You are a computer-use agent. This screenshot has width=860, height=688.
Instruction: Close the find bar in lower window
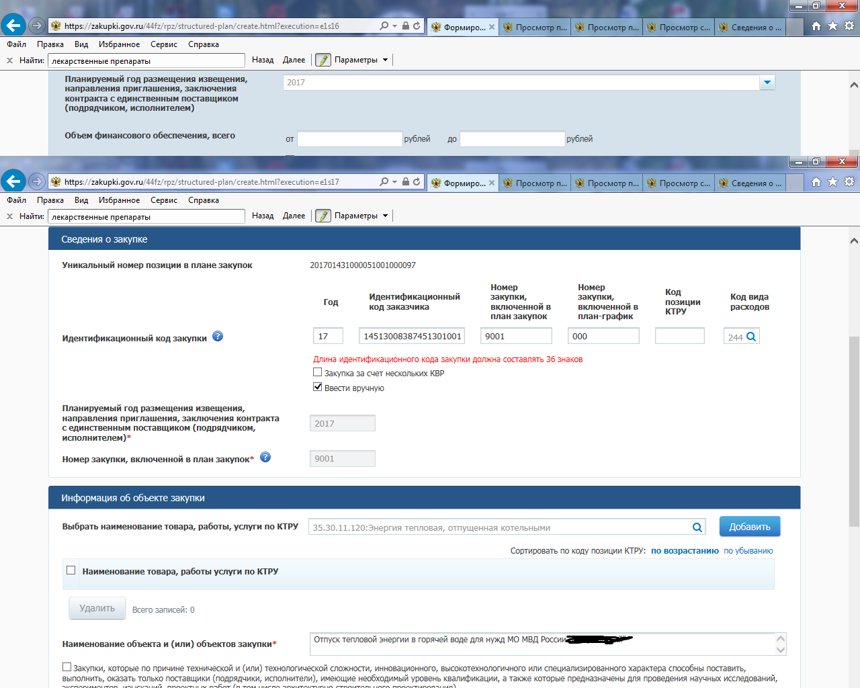pos(9,216)
